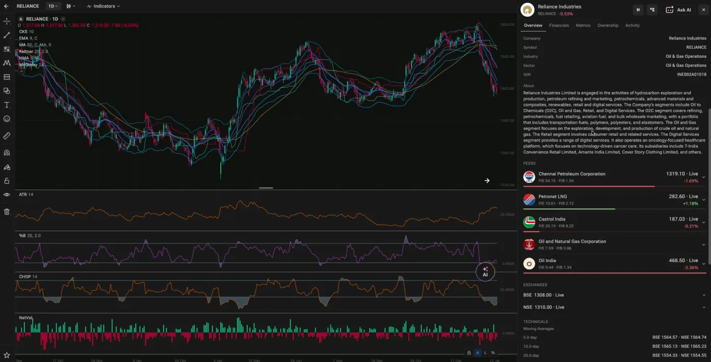Select the Text annotation tool
Image resolution: width=711 pixels, height=362 pixels.
coord(7,105)
